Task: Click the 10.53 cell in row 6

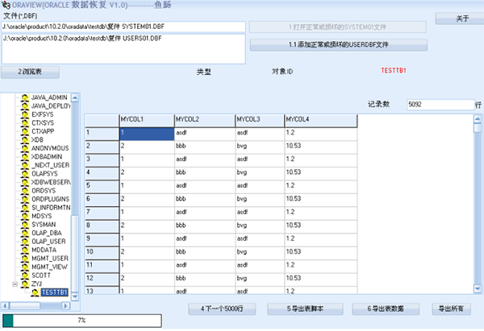Action: tap(321, 200)
